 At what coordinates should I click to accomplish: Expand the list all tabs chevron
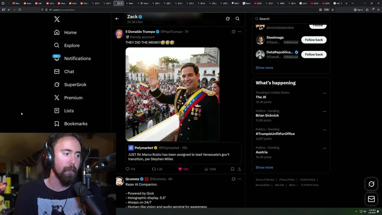tap(352, 3)
